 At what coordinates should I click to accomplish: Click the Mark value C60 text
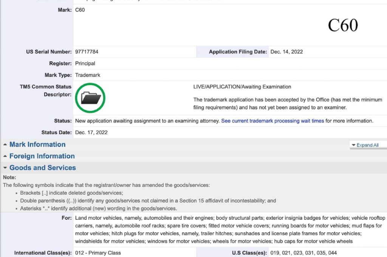(x=80, y=10)
